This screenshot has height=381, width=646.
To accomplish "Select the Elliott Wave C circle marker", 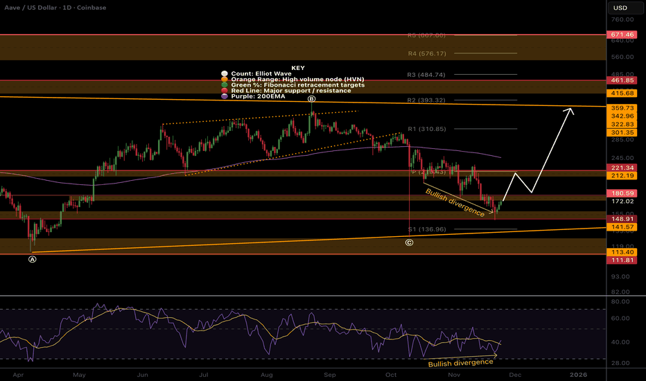I will [x=409, y=242].
